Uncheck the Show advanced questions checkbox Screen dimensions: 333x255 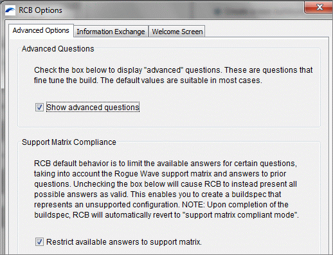tap(39, 107)
